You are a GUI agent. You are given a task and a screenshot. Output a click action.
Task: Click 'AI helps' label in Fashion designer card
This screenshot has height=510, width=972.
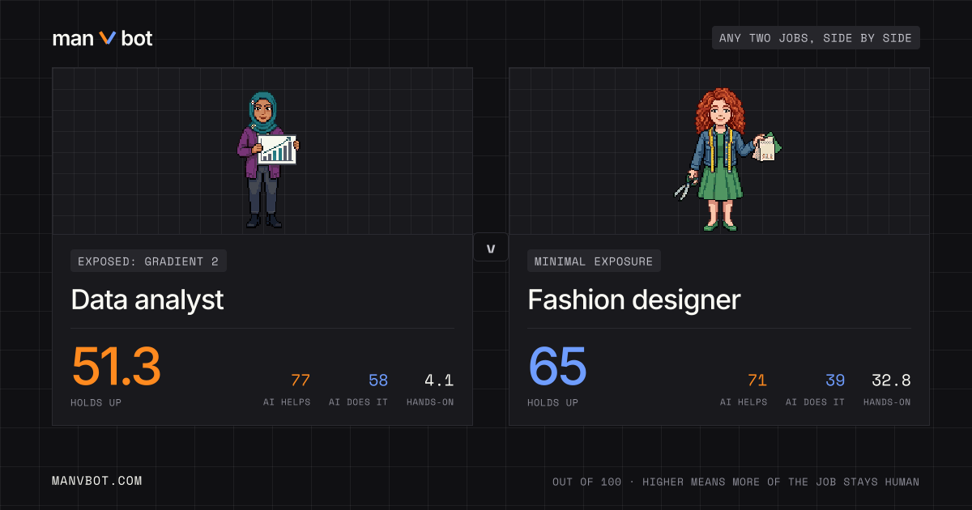[744, 402]
